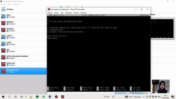Viewport: 176px width, 99px height.
Task: Open Berkas menu in VirtualBox Manager
Action: 3,4
